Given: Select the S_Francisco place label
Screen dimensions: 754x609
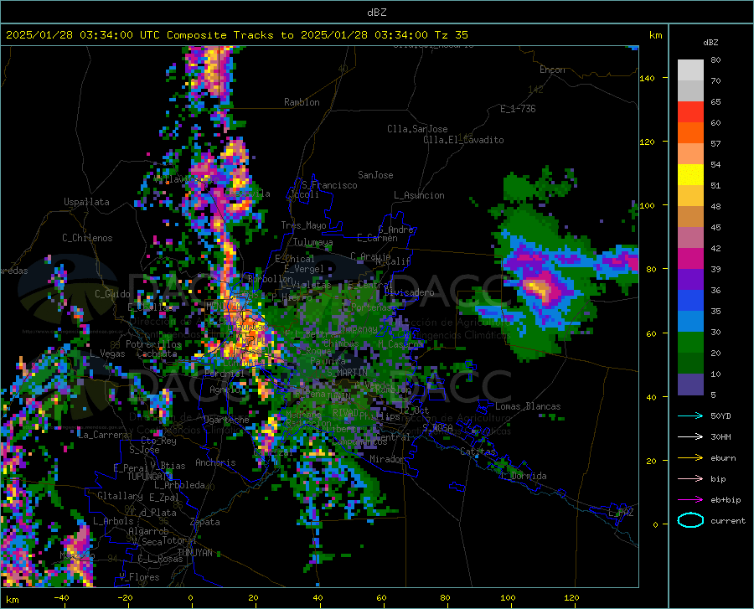Looking at the screenshot, I should tap(329, 185).
